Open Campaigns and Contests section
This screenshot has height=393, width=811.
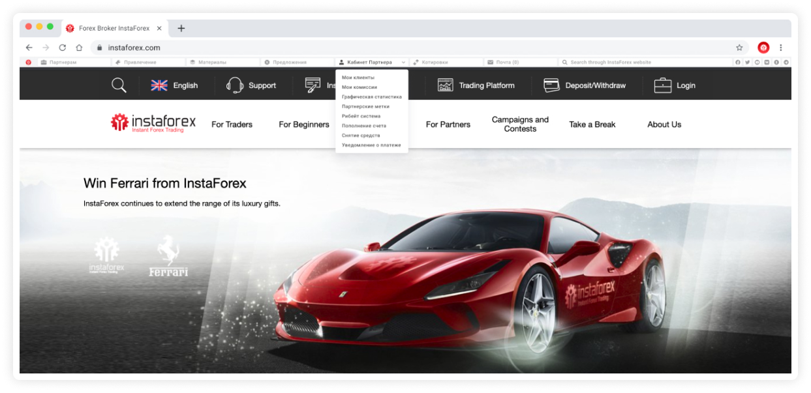pyautogui.click(x=520, y=124)
